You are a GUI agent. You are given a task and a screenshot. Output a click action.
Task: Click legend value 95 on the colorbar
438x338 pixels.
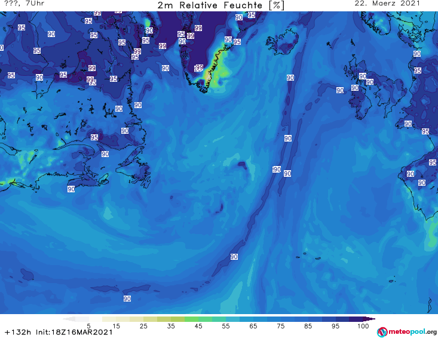pyautogui.click(x=335, y=326)
